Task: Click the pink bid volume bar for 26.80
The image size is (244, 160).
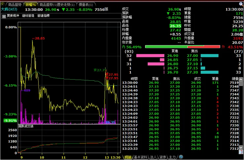Action: [156, 64]
